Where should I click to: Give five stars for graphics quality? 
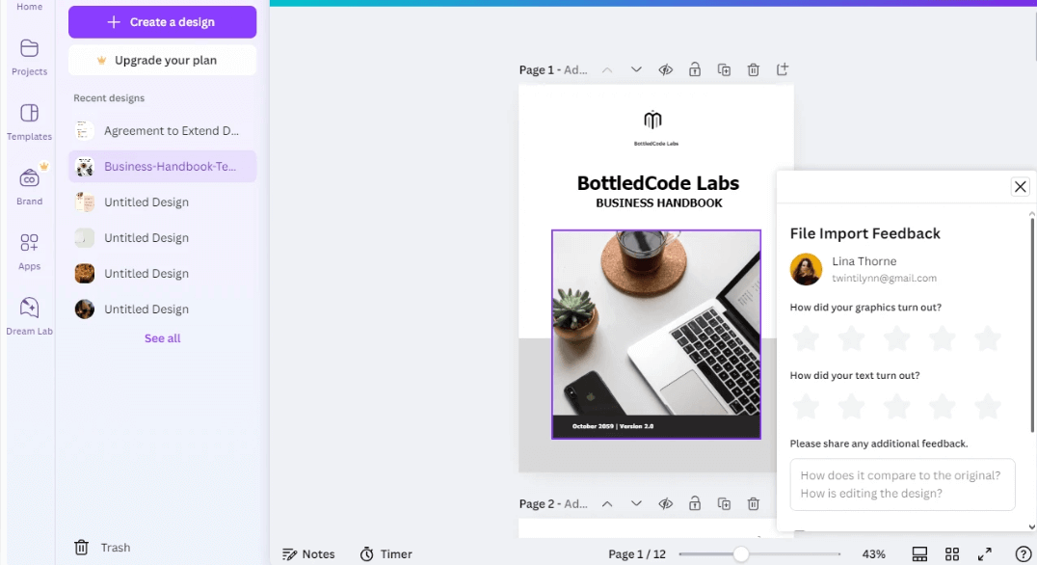coord(987,338)
